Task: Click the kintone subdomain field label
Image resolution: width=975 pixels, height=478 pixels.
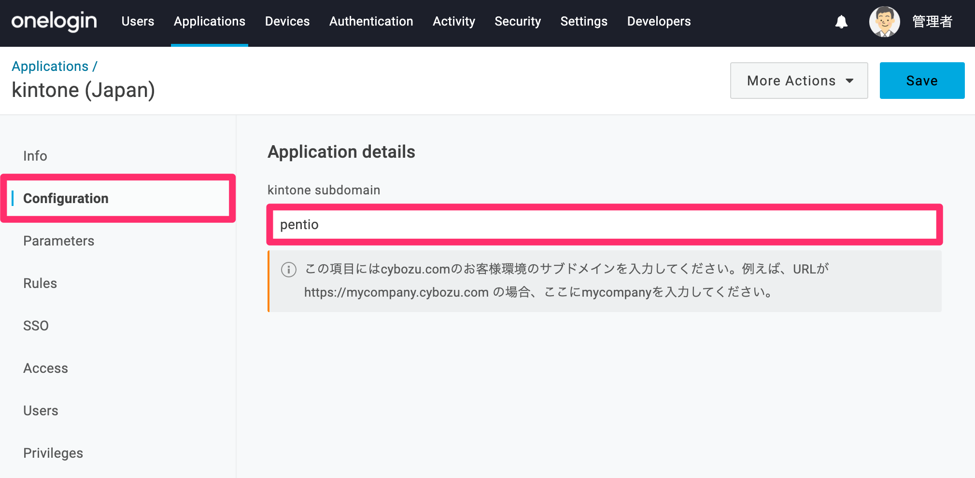Action: (324, 190)
